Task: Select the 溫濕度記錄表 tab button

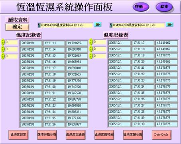Action: pyautogui.click(x=76, y=135)
